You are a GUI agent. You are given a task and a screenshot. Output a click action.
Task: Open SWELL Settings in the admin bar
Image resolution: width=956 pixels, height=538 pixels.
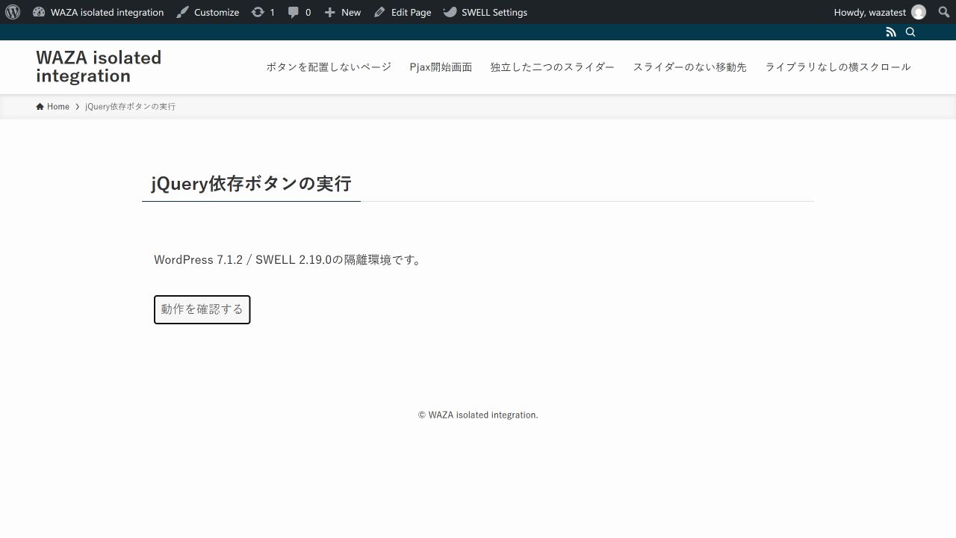[485, 12]
